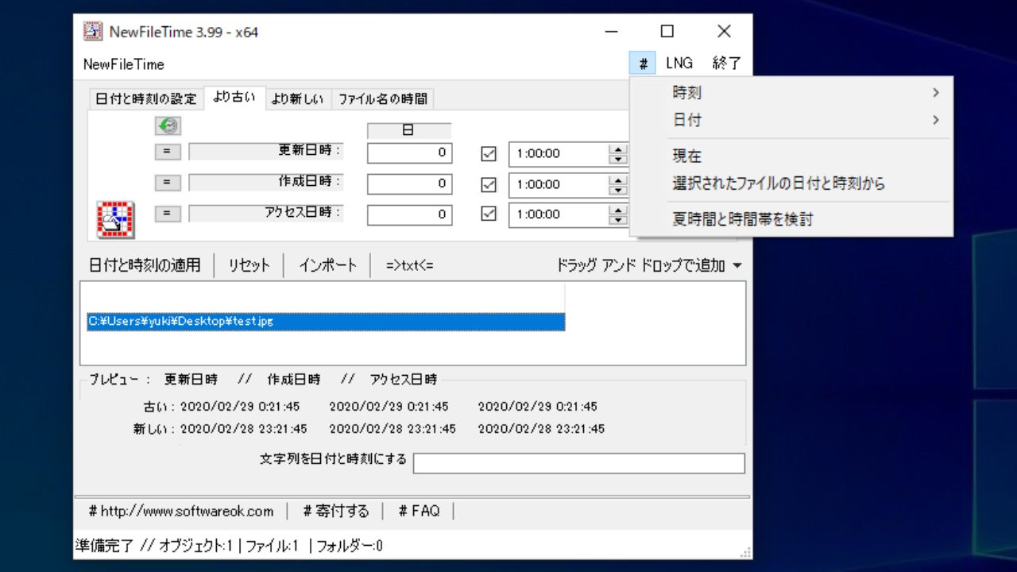Open the # http://www.softwareok.com link
The height and width of the screenshot is (572, 1017).
(x=181, y=511)
